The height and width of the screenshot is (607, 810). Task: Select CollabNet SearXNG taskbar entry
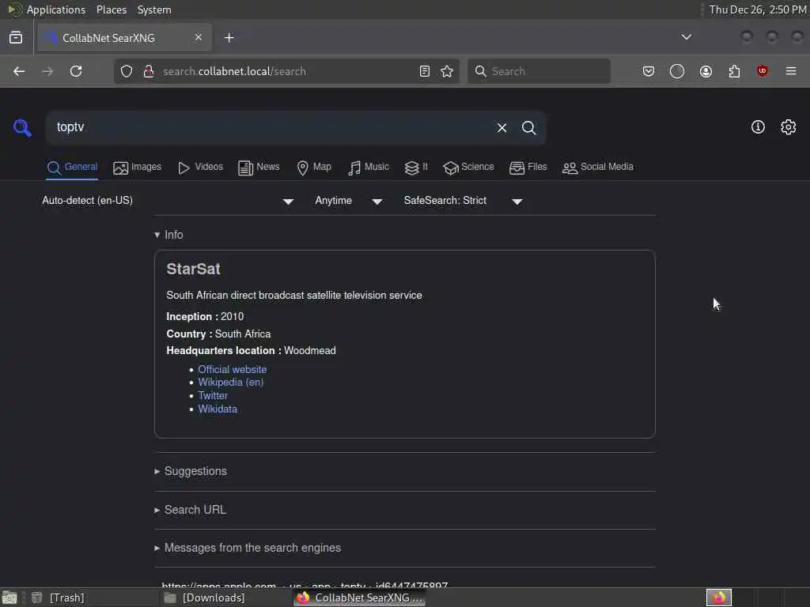[x=360, y=598]
